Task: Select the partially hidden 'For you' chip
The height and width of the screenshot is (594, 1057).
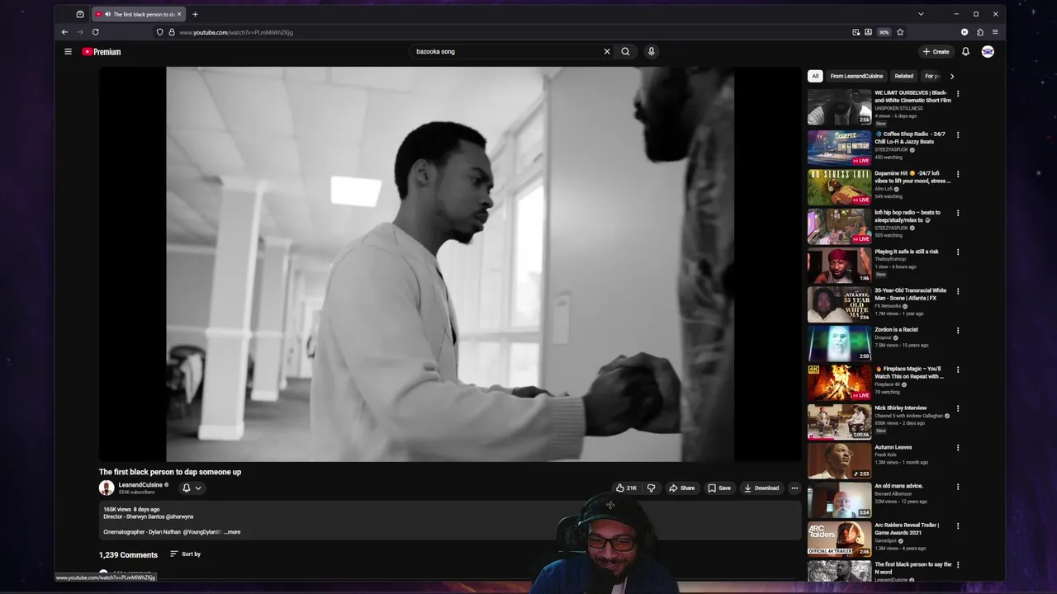Action: 932,76
